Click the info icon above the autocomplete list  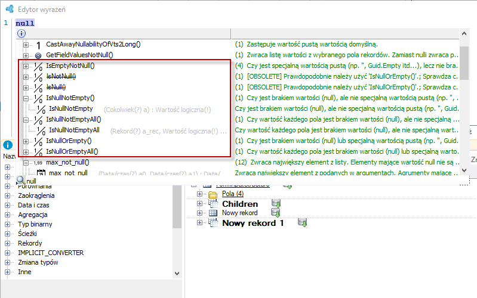(x=21, y=33)
